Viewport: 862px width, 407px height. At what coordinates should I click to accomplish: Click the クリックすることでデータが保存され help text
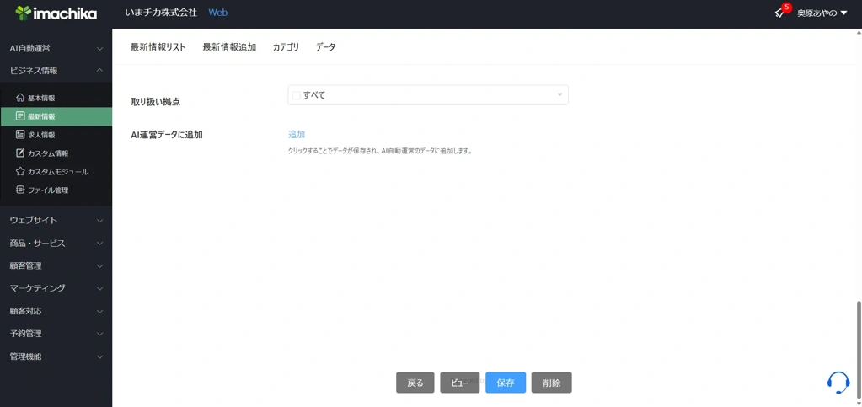click(x=380, y=151)
